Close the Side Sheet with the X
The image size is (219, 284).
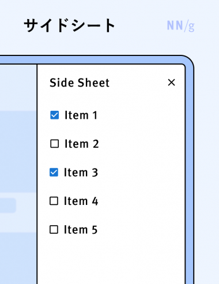click(x=171, y=83)
